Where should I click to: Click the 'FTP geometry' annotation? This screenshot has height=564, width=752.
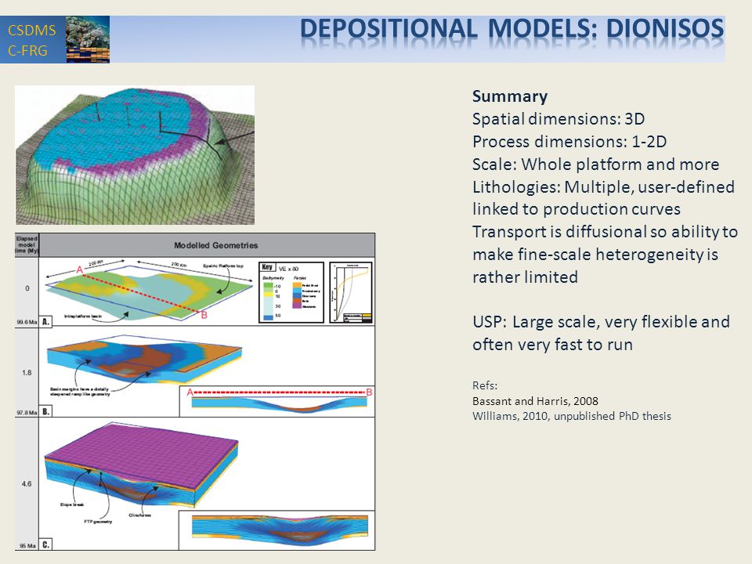point(98,522)
